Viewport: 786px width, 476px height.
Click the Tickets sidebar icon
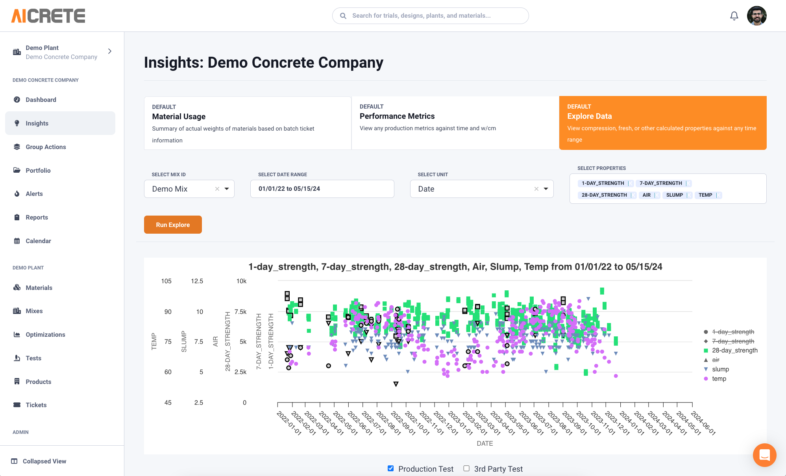click(x=17, y=405)
